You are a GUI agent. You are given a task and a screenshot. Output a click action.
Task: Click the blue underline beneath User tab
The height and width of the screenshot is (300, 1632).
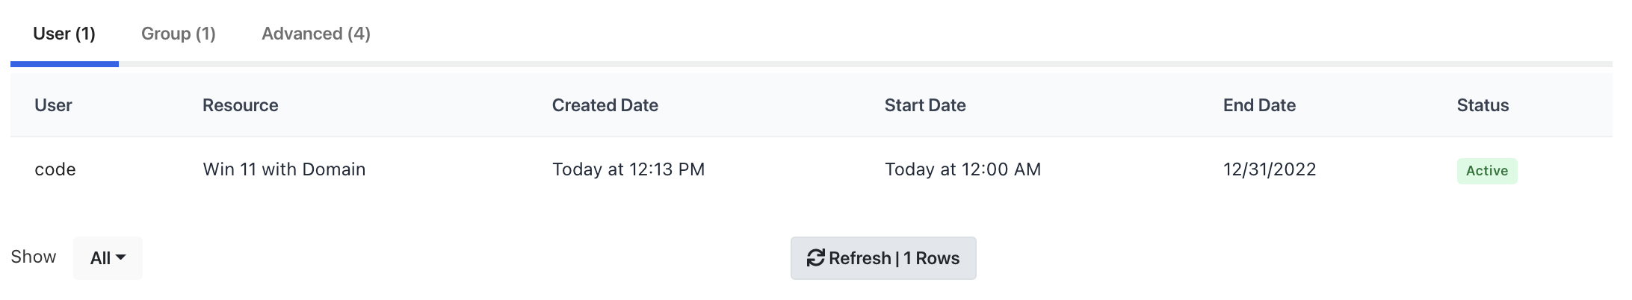click(x=64, y=64)
